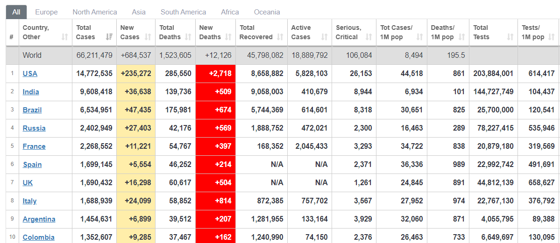The width and height of the screenshot is (560, 243).
Task: Select the All tab
Action: click(16, 12)
